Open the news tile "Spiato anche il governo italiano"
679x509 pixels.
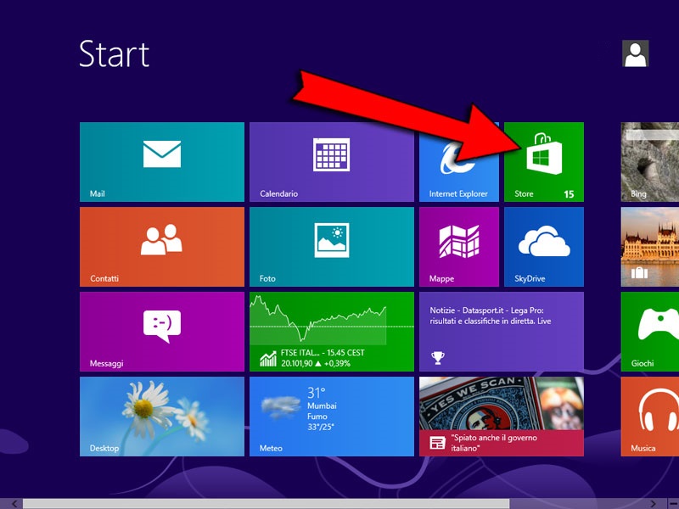click(502, 417)
